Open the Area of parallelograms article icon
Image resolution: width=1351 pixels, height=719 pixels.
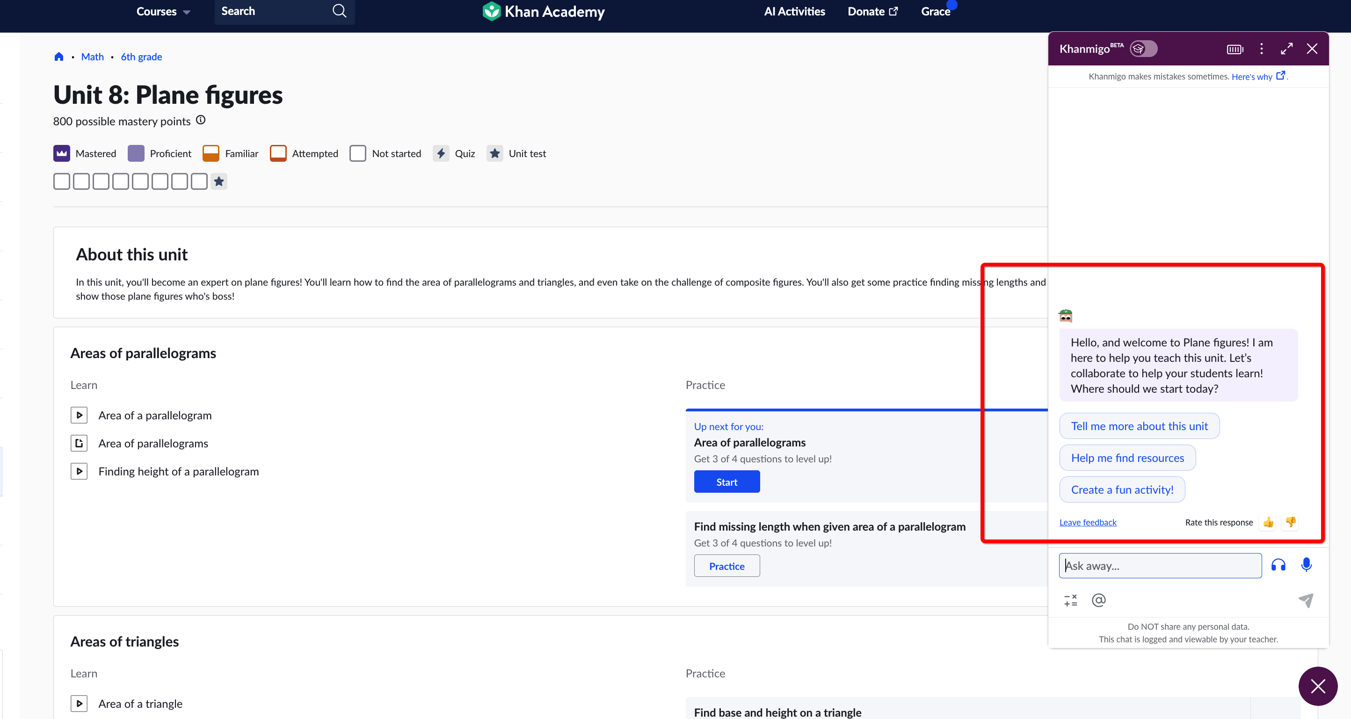tap(79, 443)
